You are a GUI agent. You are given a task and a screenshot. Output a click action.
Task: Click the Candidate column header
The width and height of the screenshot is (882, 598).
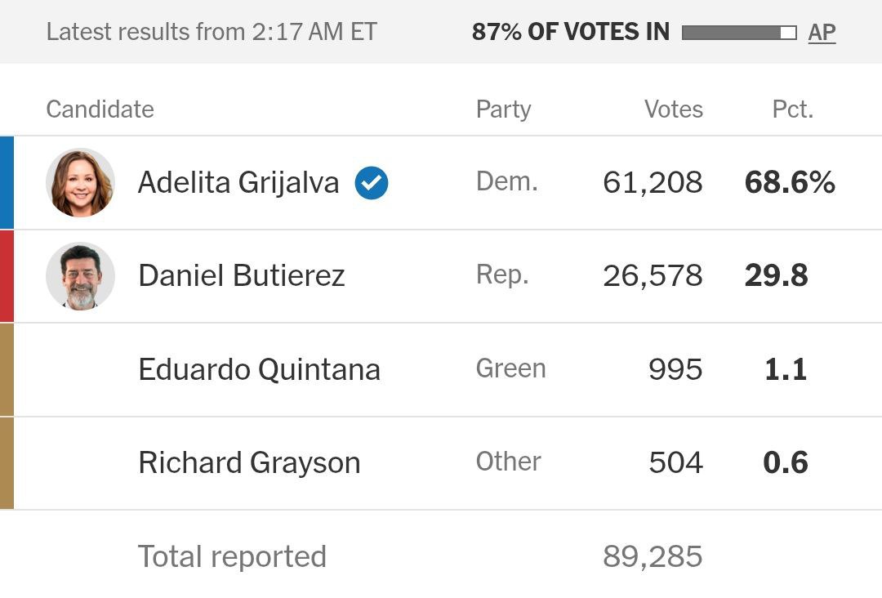tap(100, 109)
